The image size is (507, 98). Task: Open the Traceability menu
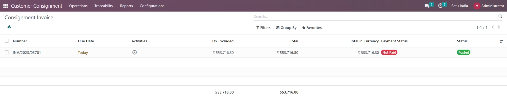(104, 6)
